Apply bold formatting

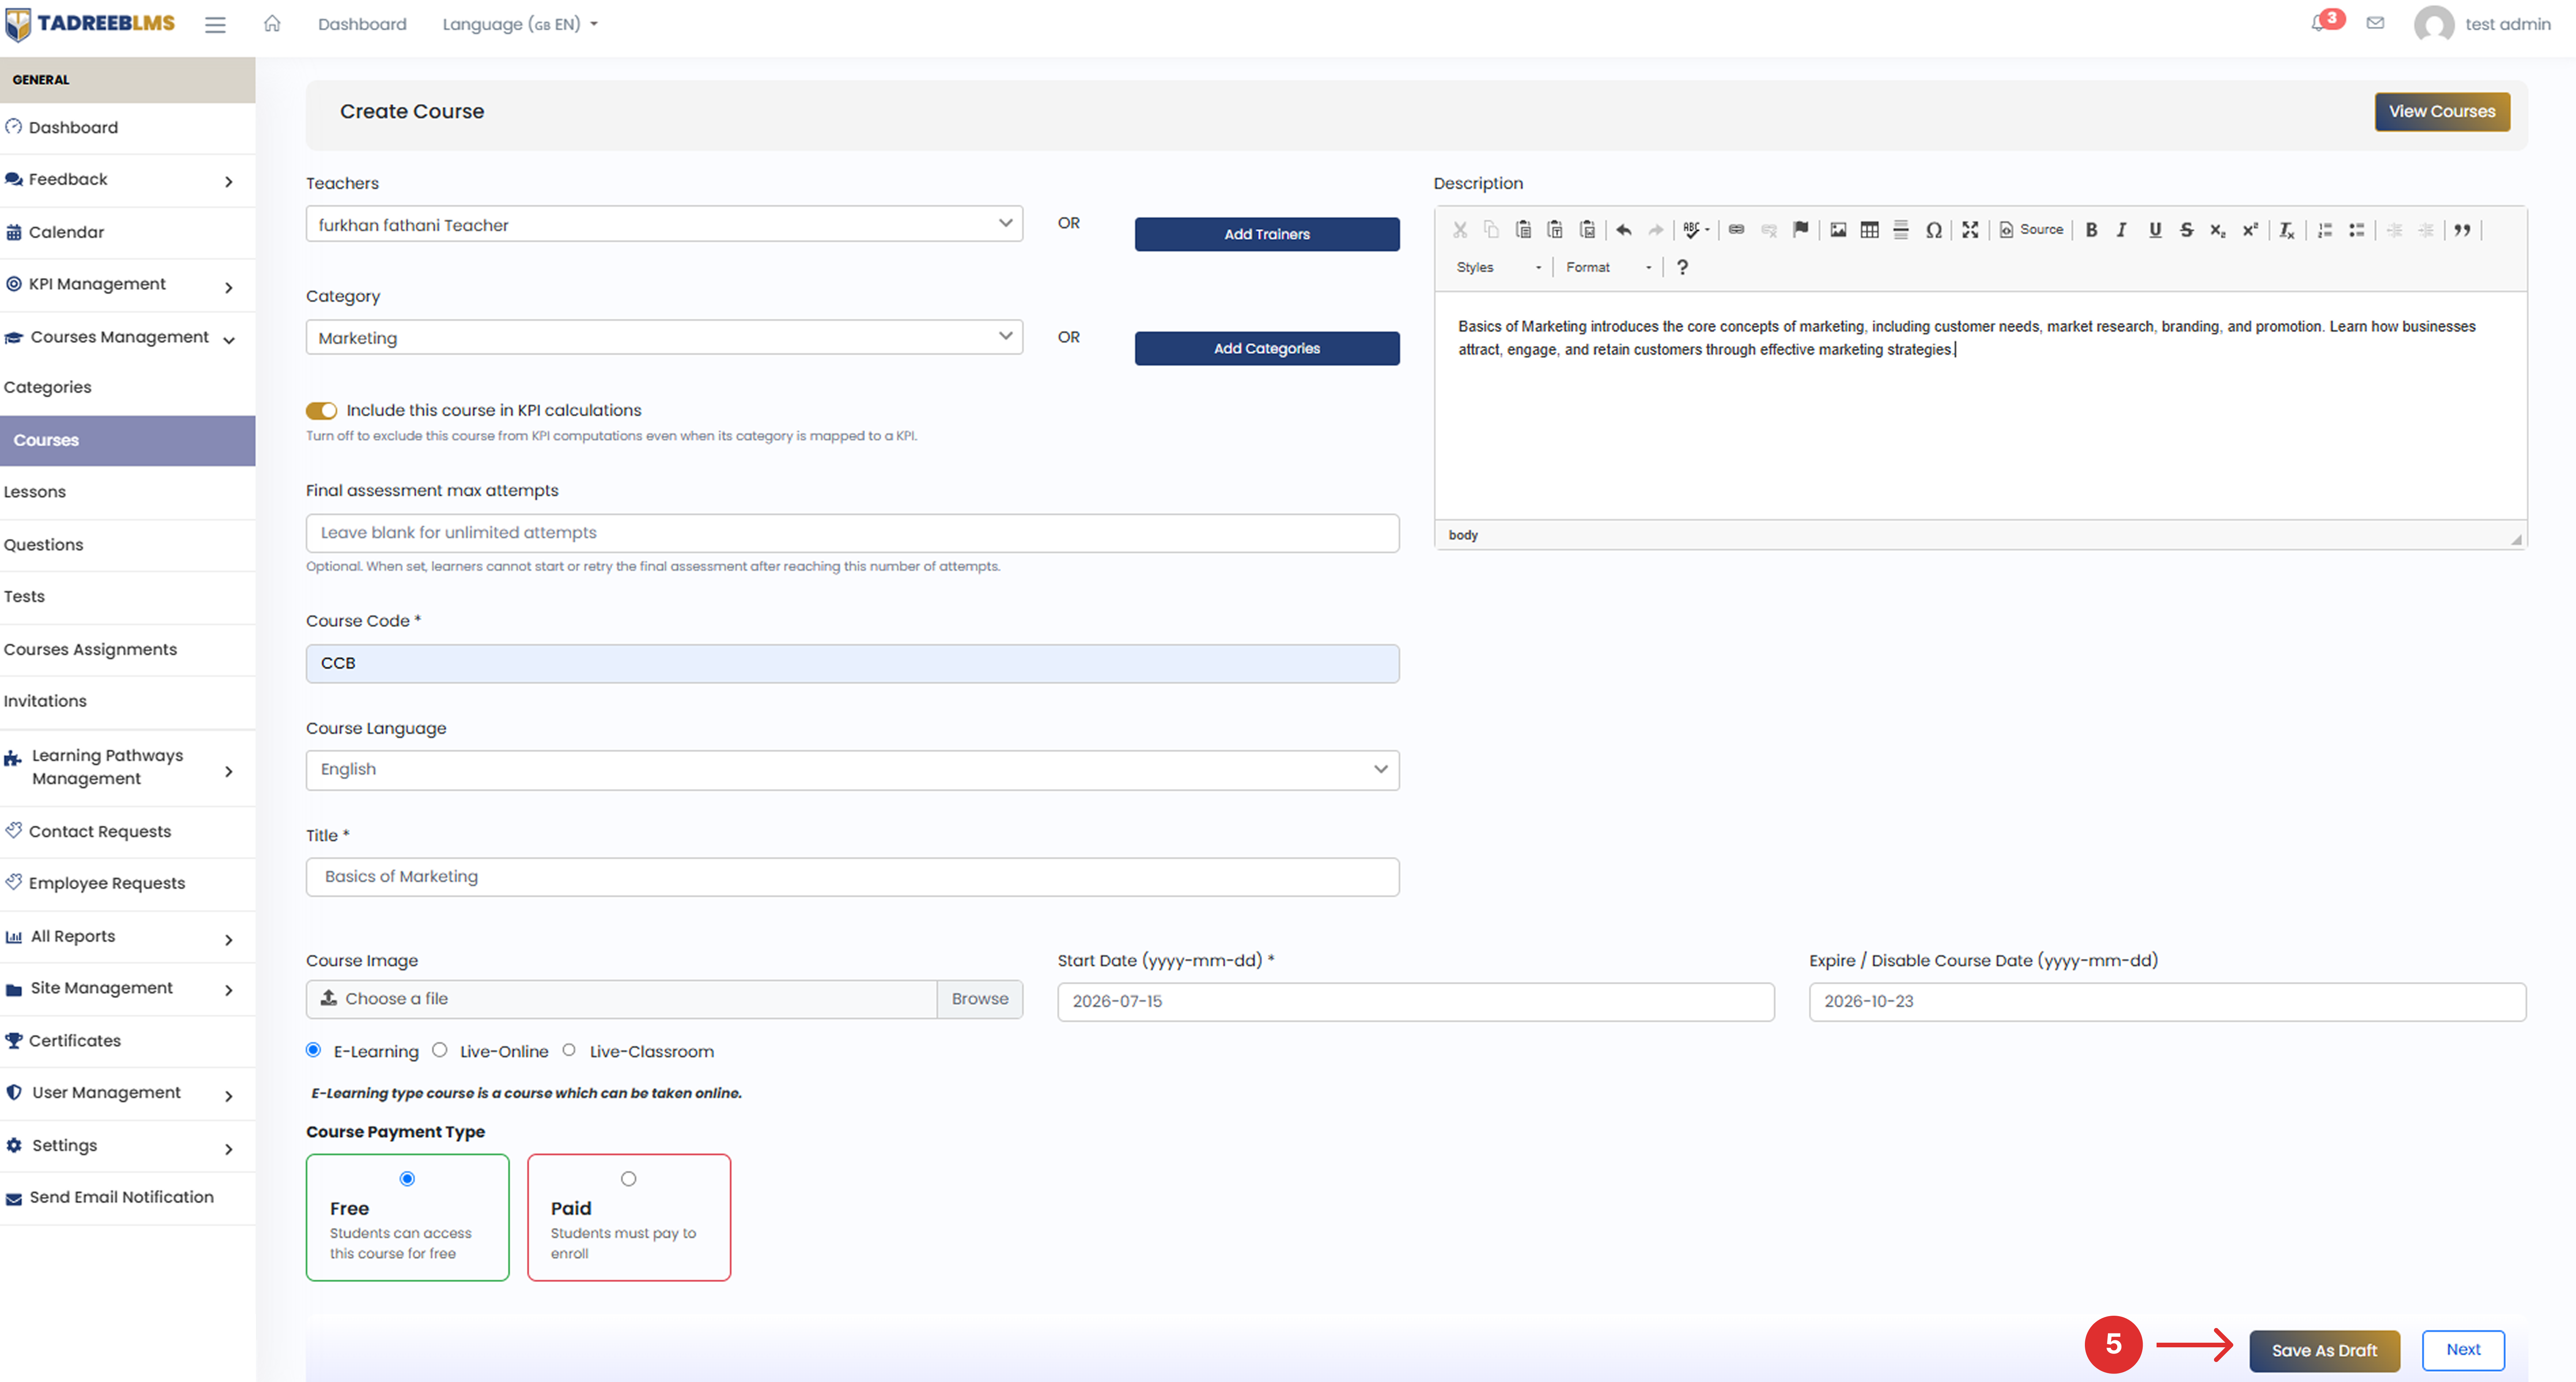coord(2091,230)
